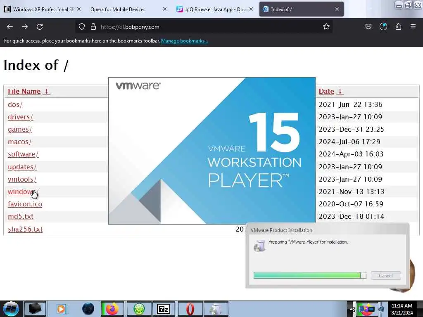Open the green lime icon app in taskbar
The image size is (423, 317).
point(139,309)
